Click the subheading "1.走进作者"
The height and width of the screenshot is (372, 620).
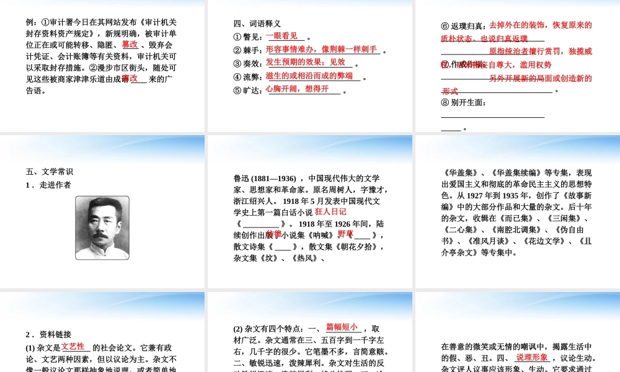point(48,185)
